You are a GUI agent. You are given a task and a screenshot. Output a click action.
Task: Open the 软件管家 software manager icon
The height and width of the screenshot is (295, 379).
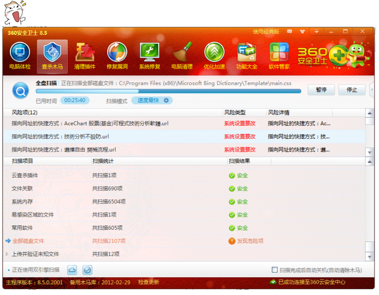point(279,56)
